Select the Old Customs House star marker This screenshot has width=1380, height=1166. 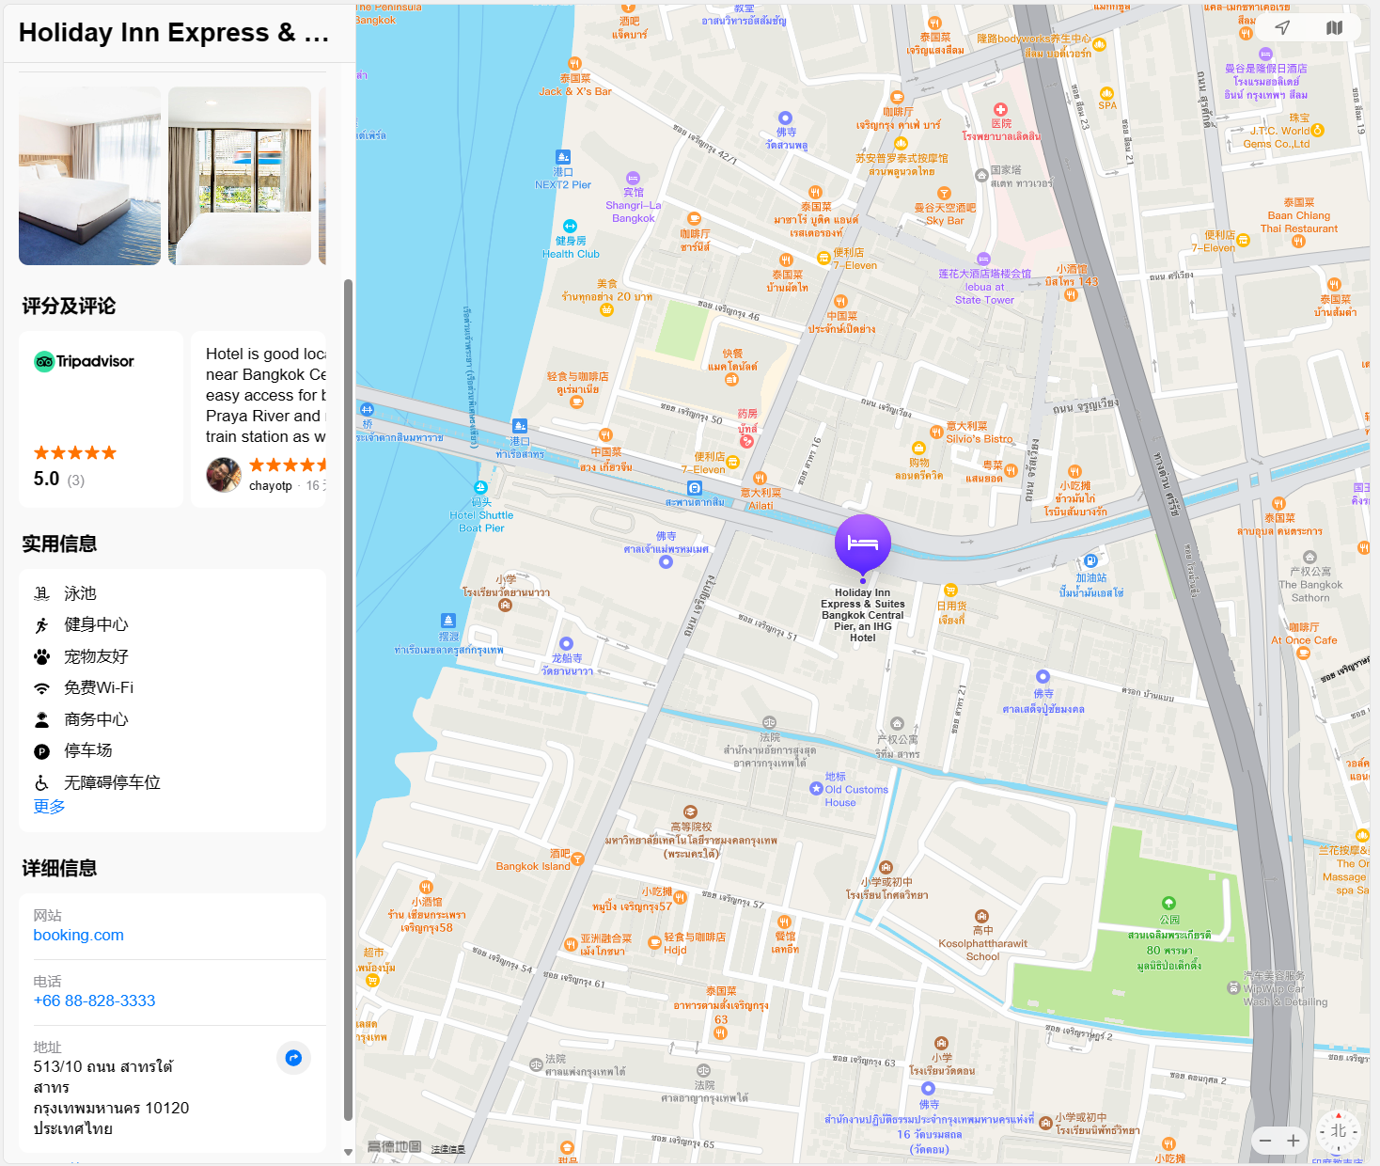coord(816,789)
